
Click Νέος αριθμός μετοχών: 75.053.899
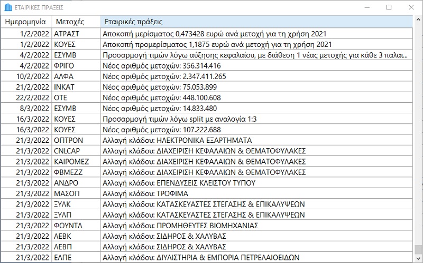pos(256,87)
